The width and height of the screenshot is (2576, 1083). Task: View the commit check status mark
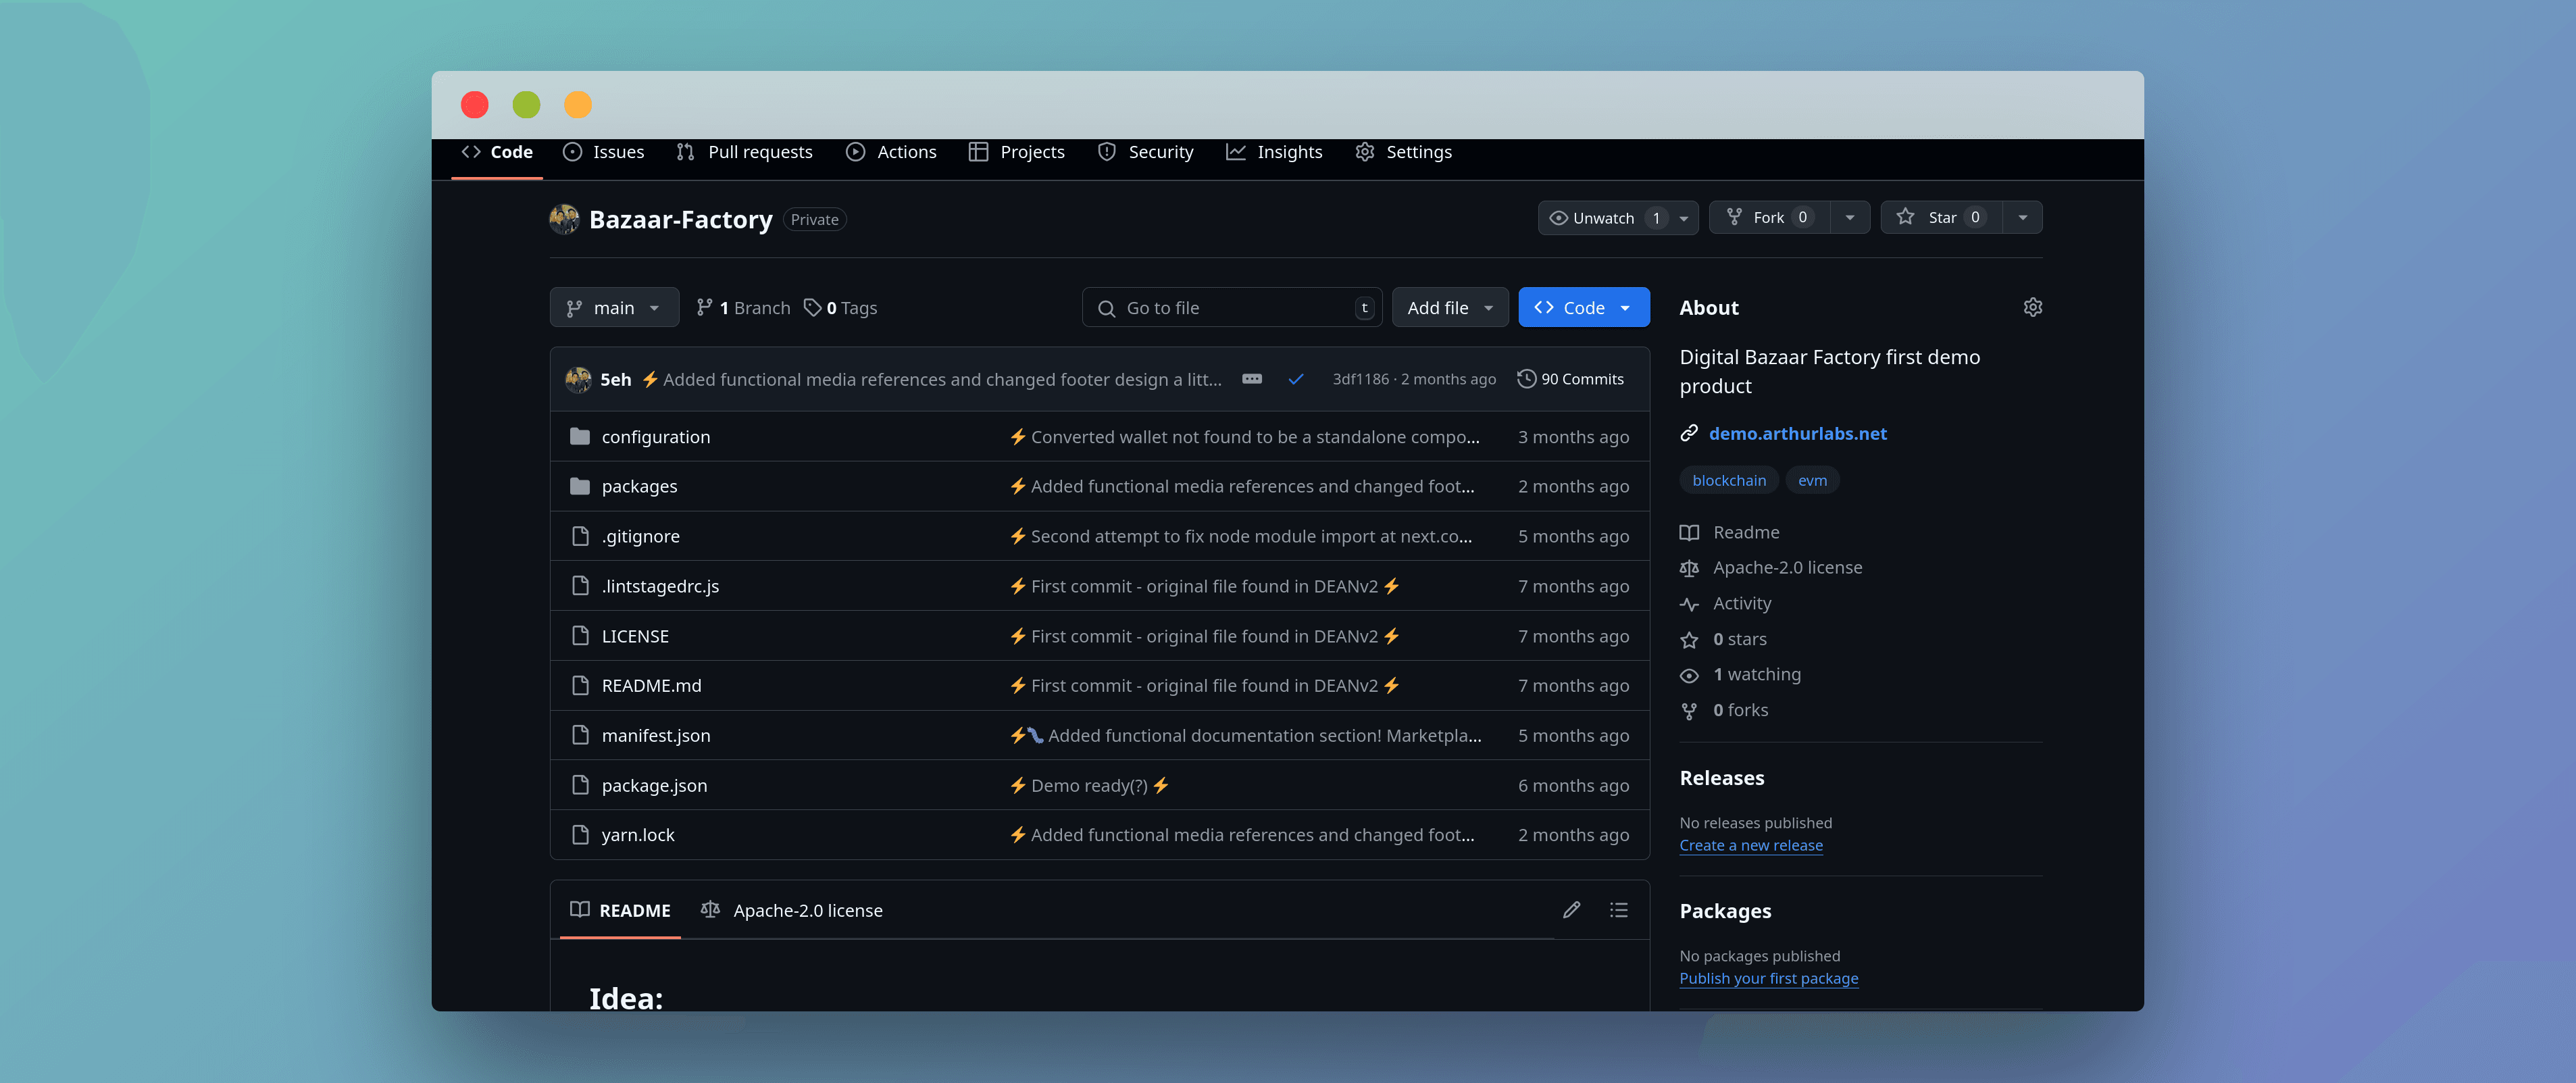coord(1296,379)
